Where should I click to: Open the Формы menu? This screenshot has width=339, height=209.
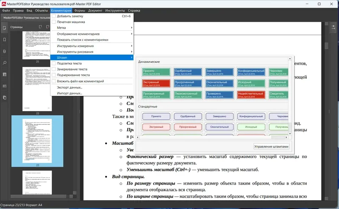click(x=80, y=10)
